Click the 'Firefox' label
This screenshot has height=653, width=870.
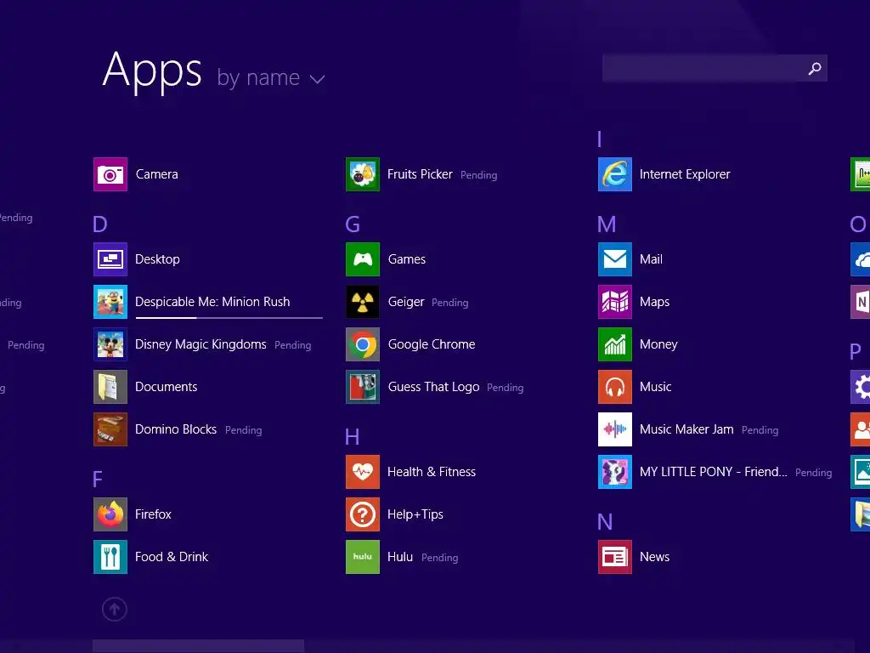point(153,514)
